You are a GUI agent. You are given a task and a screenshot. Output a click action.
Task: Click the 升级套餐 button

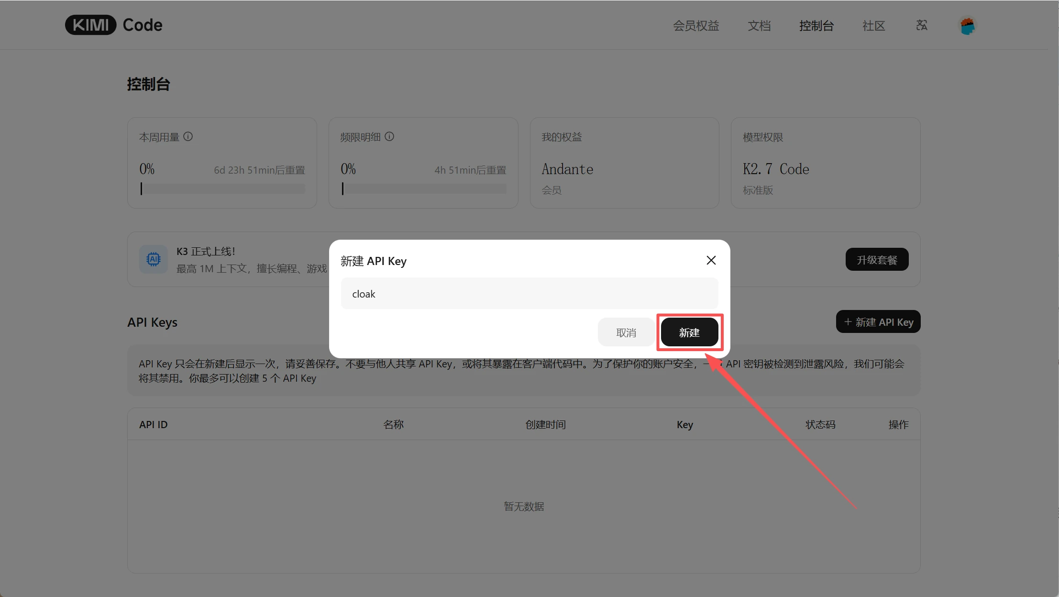coord(877,260)
